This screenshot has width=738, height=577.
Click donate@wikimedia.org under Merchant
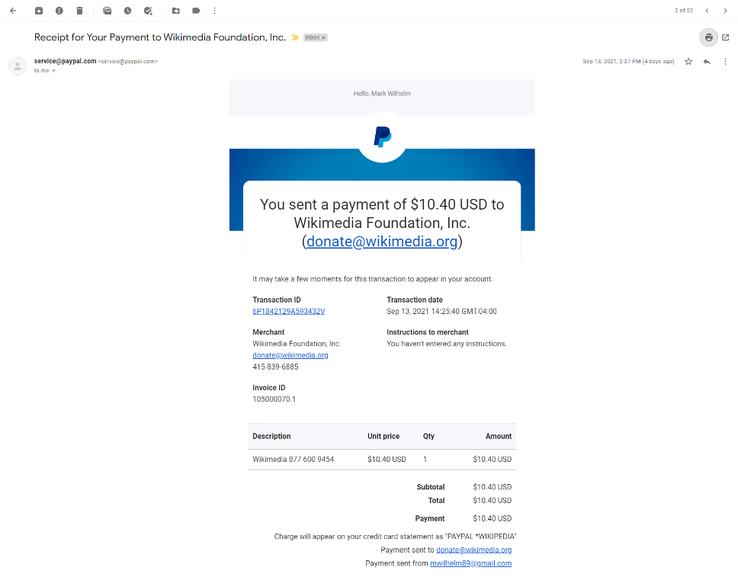click(290, 355)
